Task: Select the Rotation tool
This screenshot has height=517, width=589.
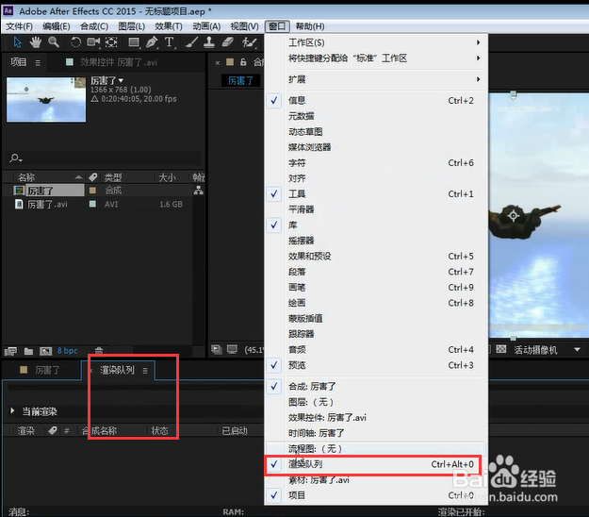Action: 75,42
